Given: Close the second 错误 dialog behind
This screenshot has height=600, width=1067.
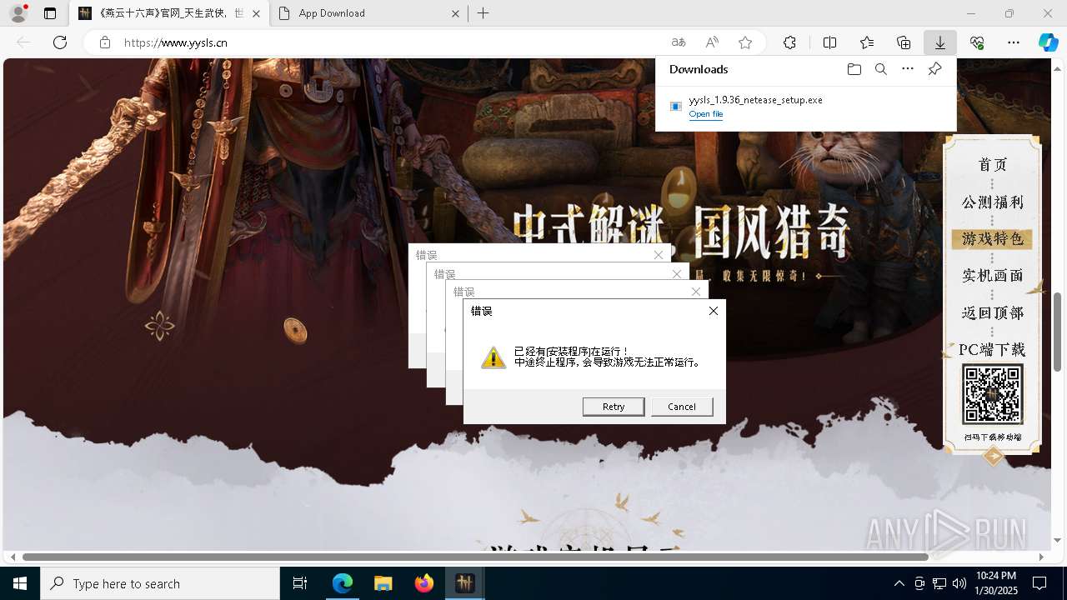Looking at the screenshot, I should click(x=677, y=274).
